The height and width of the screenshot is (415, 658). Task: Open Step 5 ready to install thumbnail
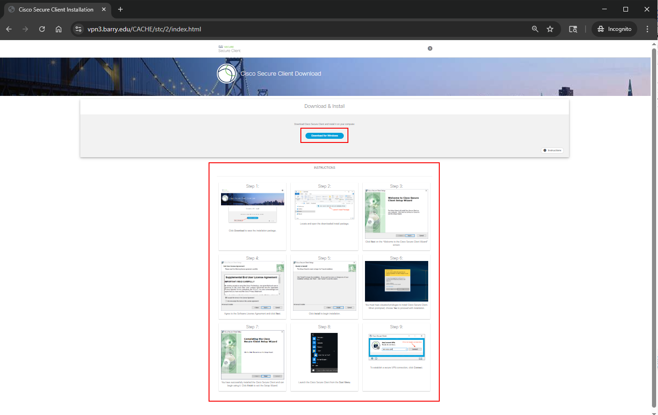coord(324,285)
